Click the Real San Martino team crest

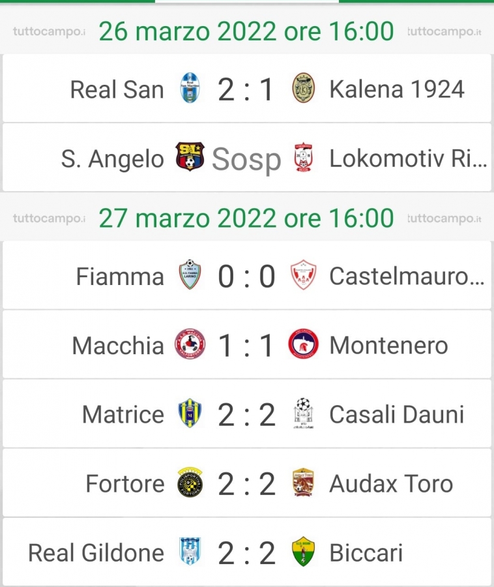(190, 89)
